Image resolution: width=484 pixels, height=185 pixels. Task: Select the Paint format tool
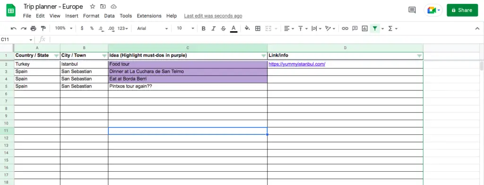[x=43, y=28]
